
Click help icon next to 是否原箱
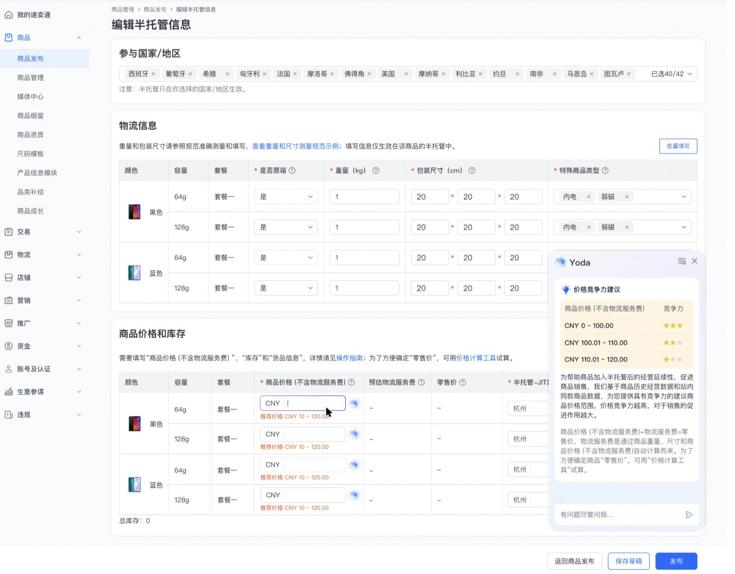click(x=292, y=170)
